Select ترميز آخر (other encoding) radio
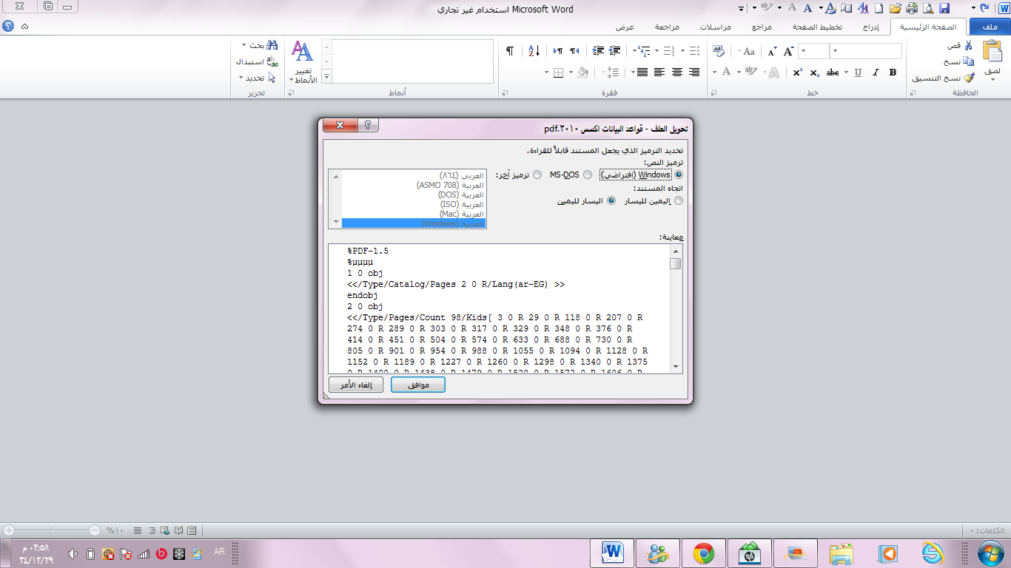1011x568 pixels. [x=537, y=175]
